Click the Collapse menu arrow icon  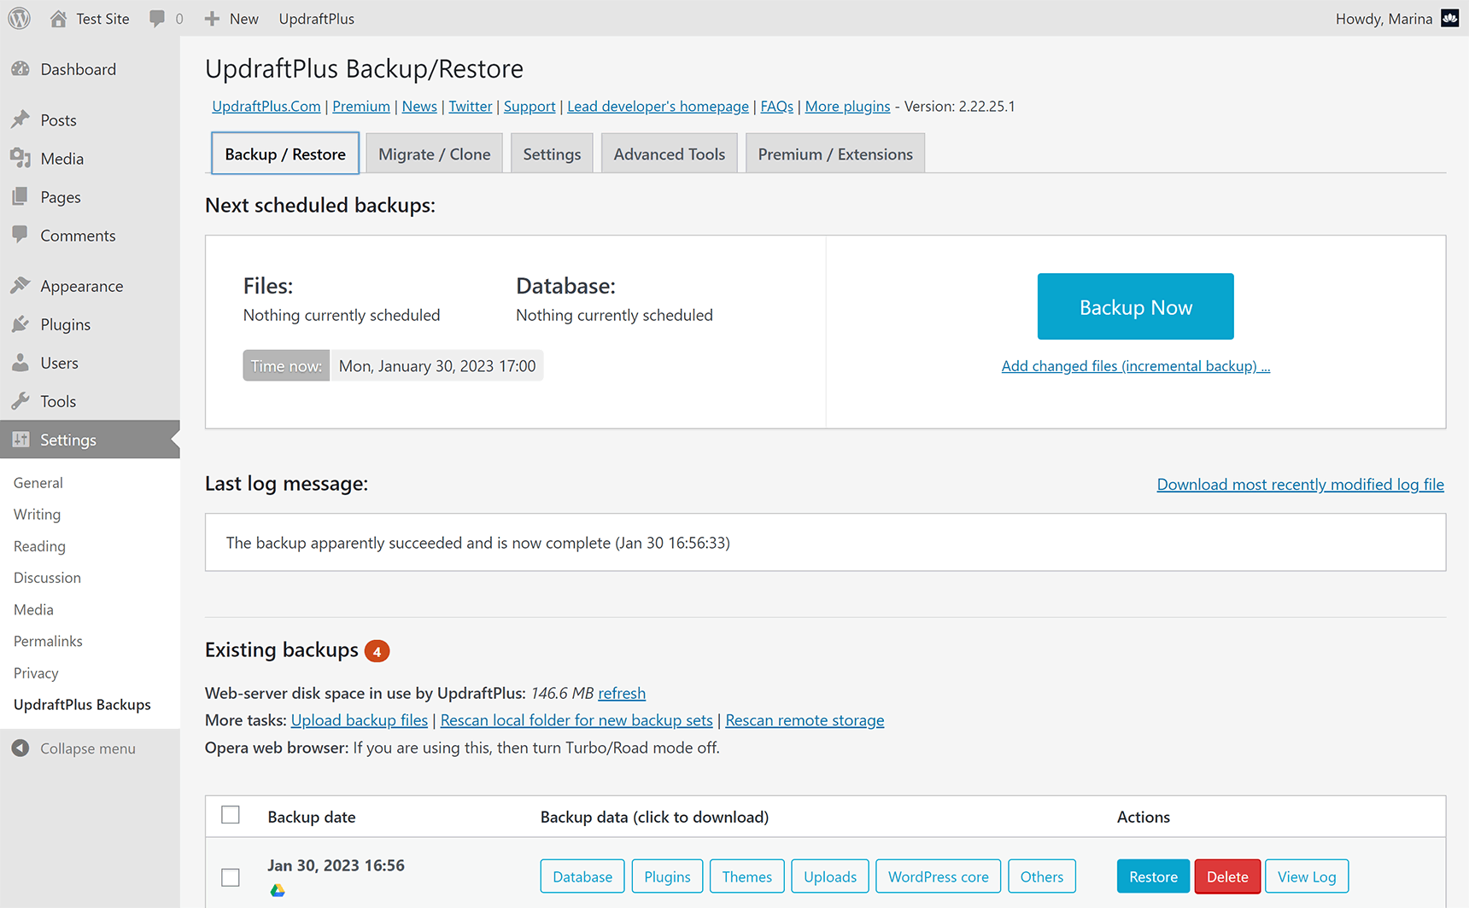[20, 748]
